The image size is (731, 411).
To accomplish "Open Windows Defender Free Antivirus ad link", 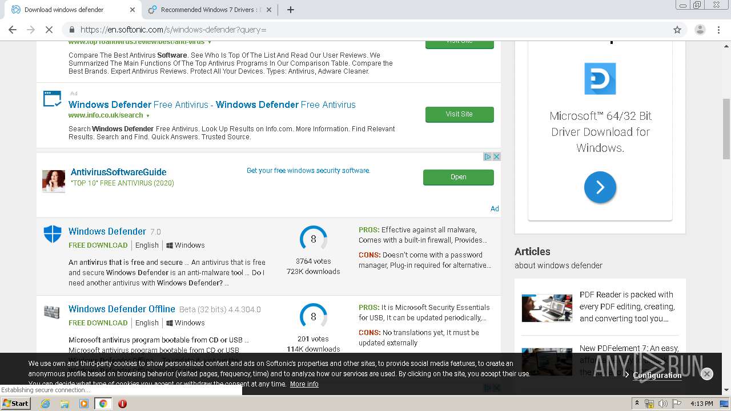I will [x=212, y=104].
